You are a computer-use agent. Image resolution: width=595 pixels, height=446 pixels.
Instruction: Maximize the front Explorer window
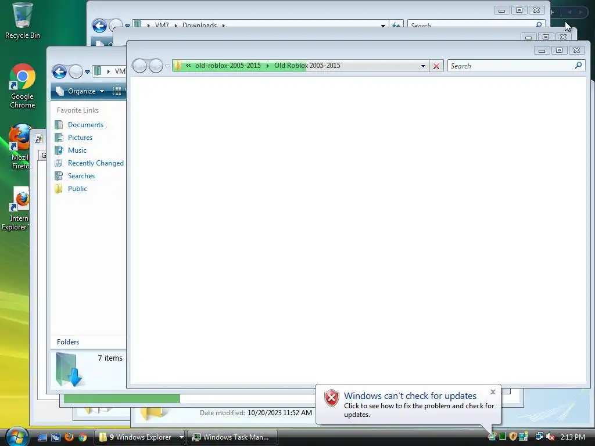pyautogui.click(x=559, y=50)
